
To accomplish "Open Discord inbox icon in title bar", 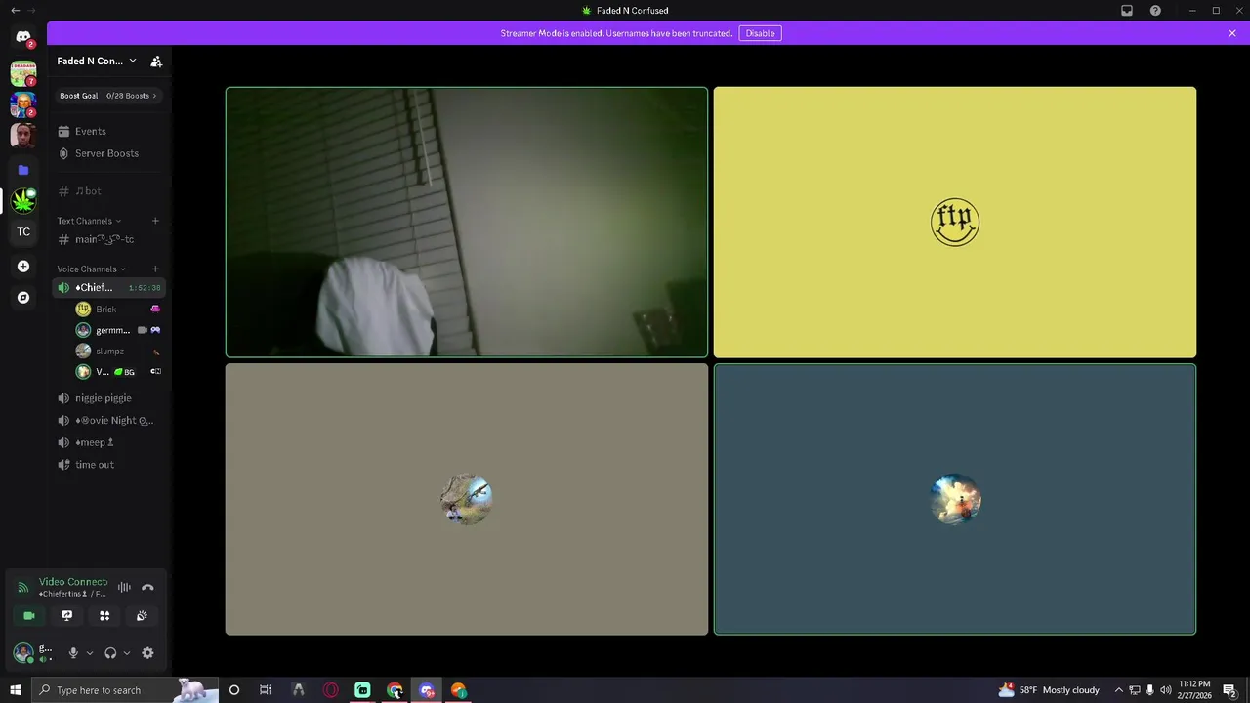I will tap(1127, 11).
